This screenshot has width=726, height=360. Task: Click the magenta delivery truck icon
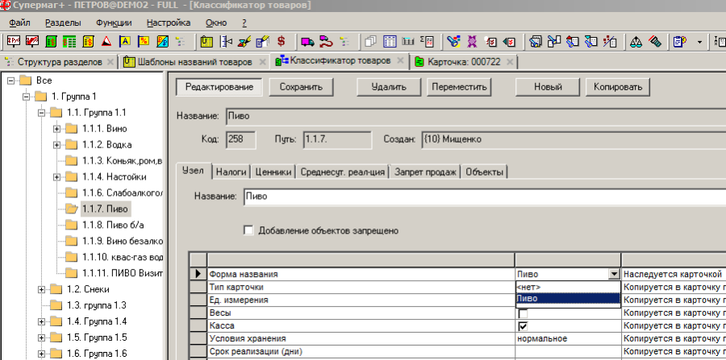(307, 42)
